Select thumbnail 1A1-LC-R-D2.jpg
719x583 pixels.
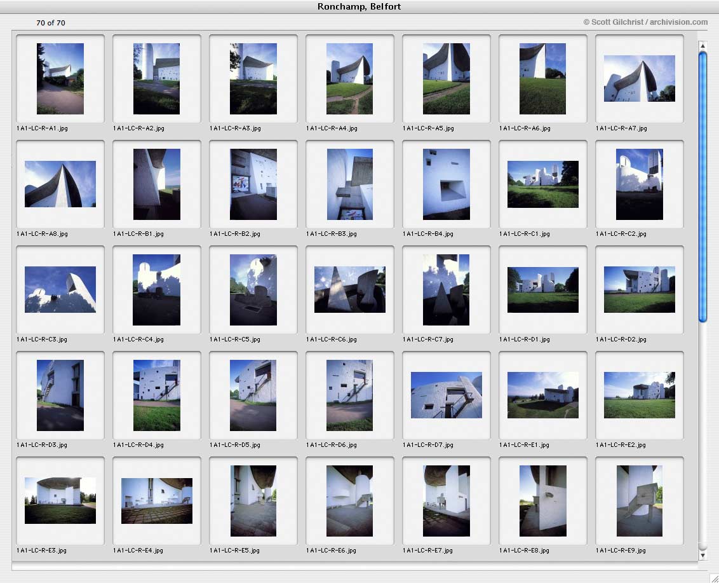coord(639,290)
